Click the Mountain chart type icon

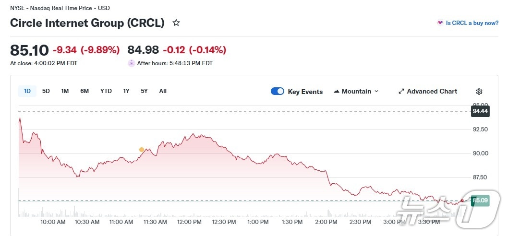[x=337, y=91]
